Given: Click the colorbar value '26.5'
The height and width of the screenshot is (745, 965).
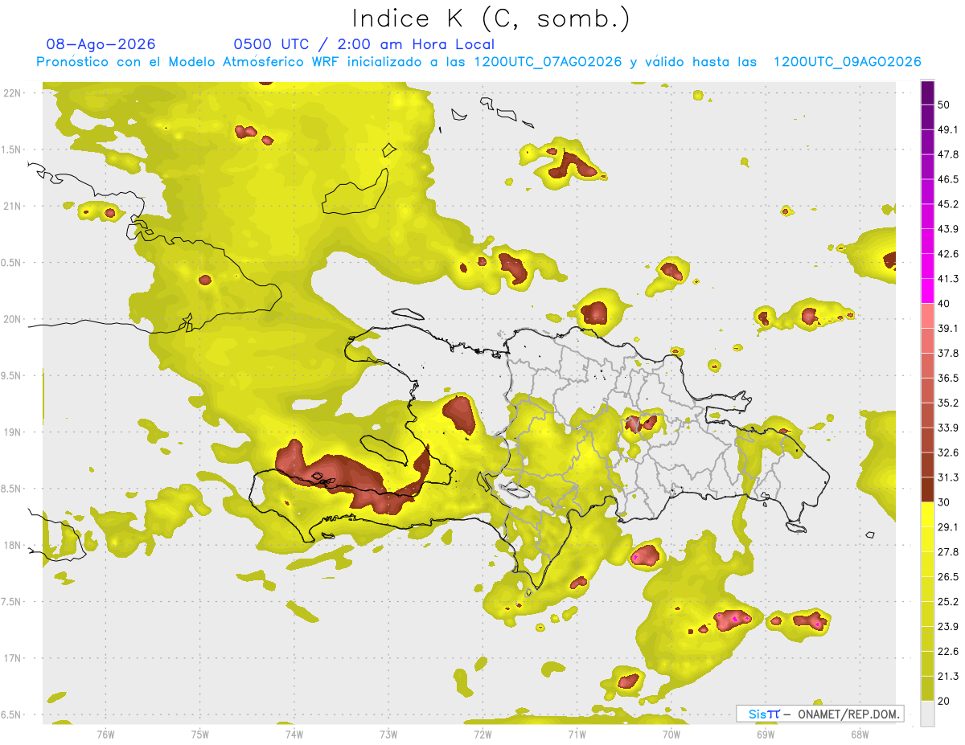Looking at the screenshot, I should [x=948, y=577].
